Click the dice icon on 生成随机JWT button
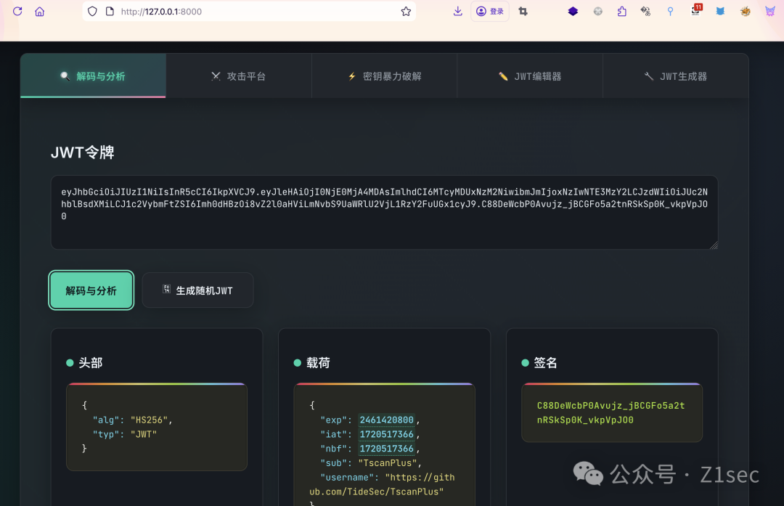Screen dimensions: 784x506 pyautogui.click(x=166, y=289)
